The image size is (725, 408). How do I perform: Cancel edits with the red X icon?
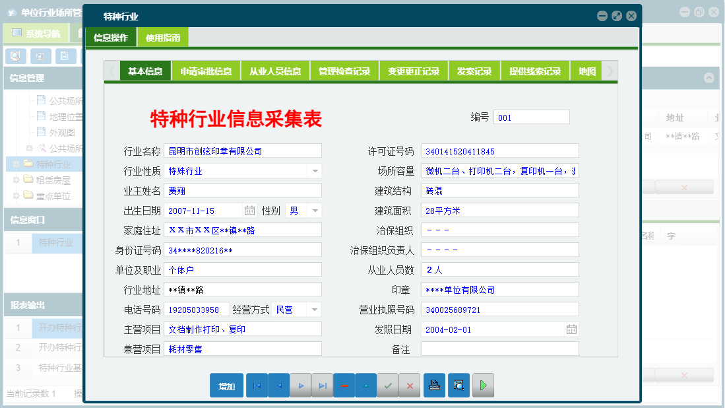pyautogui.click(x=410, y=385)
